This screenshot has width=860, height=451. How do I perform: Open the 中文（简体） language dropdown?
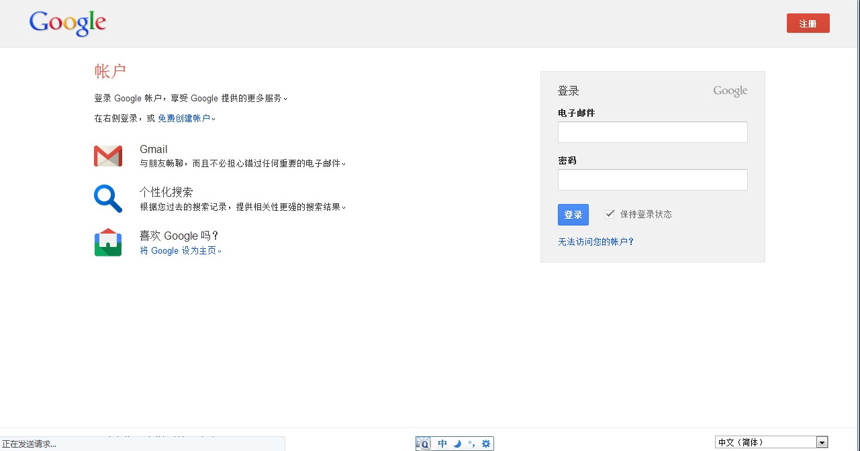pos(771,442)
